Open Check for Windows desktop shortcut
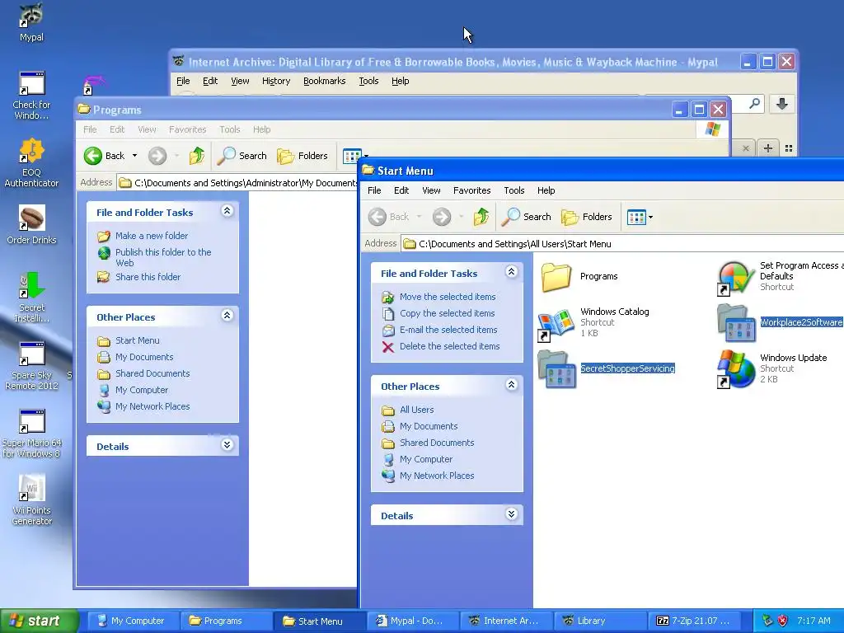 pyautogui.click(x=31, y=96)
